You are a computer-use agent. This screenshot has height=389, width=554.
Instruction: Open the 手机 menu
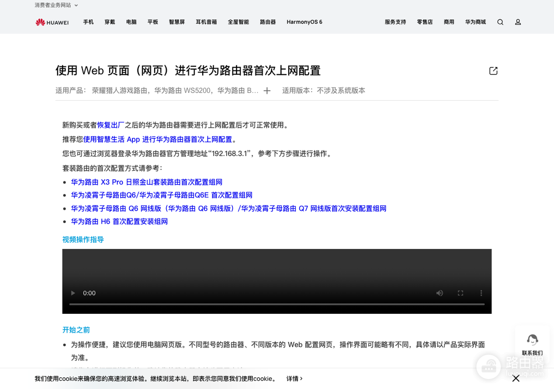[x=88, y=22]
